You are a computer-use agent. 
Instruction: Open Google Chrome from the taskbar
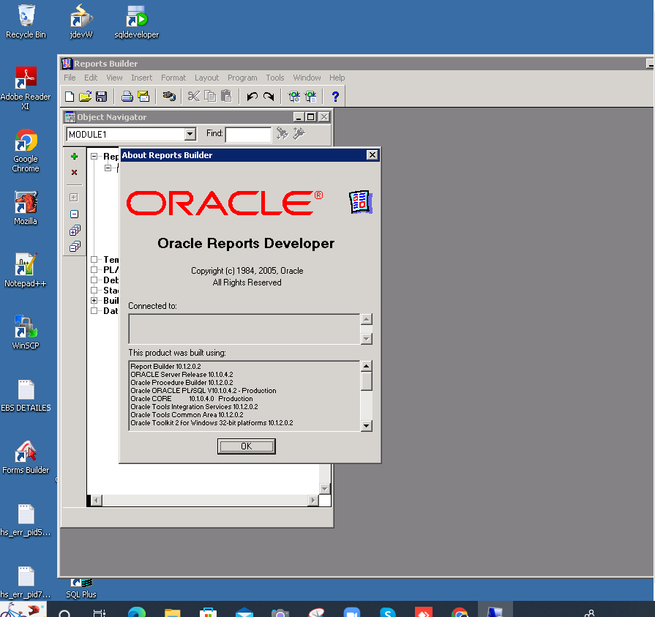(x=460, y=613)
